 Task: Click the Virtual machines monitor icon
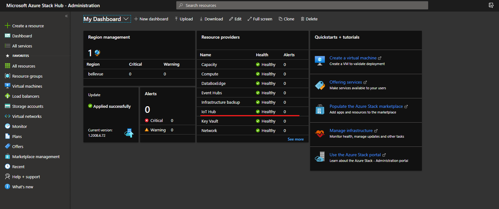pyautogui.click(x=7, y=86)
